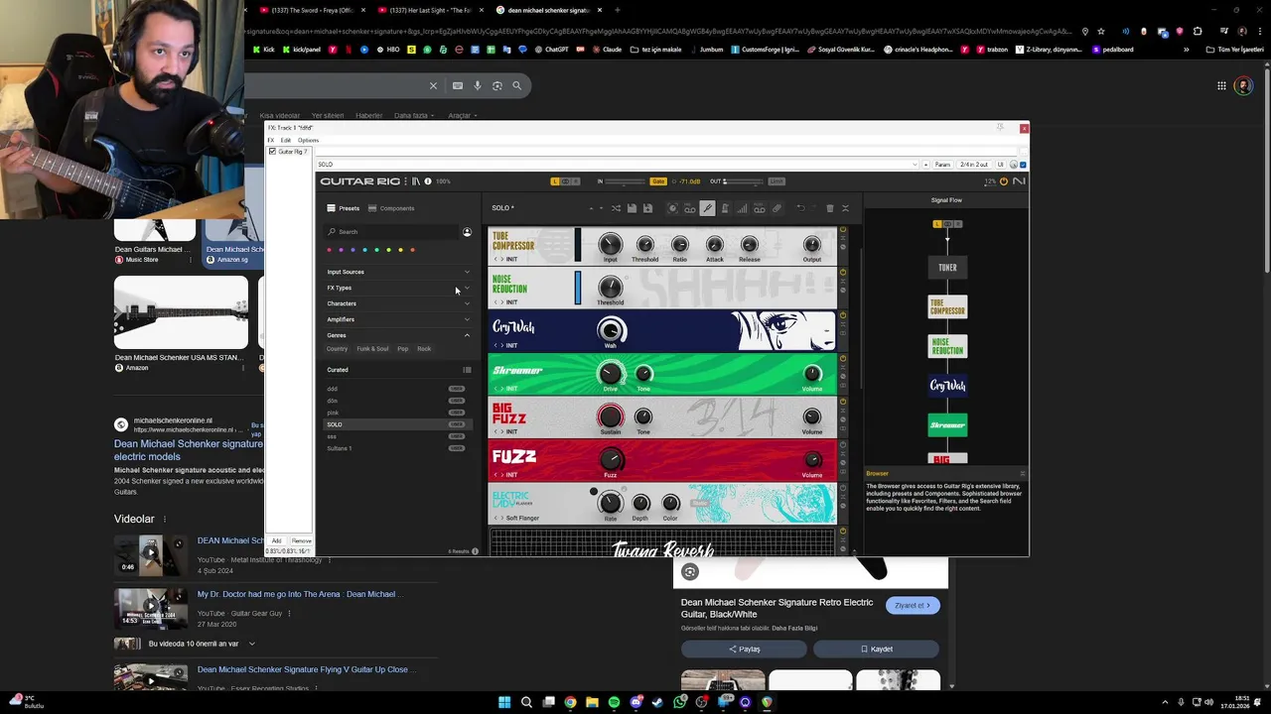Viewport: 1271px width, 714px height.
Task: Switch to 'dean michael schenker' browser tab
Action: [x=548, y=10]
